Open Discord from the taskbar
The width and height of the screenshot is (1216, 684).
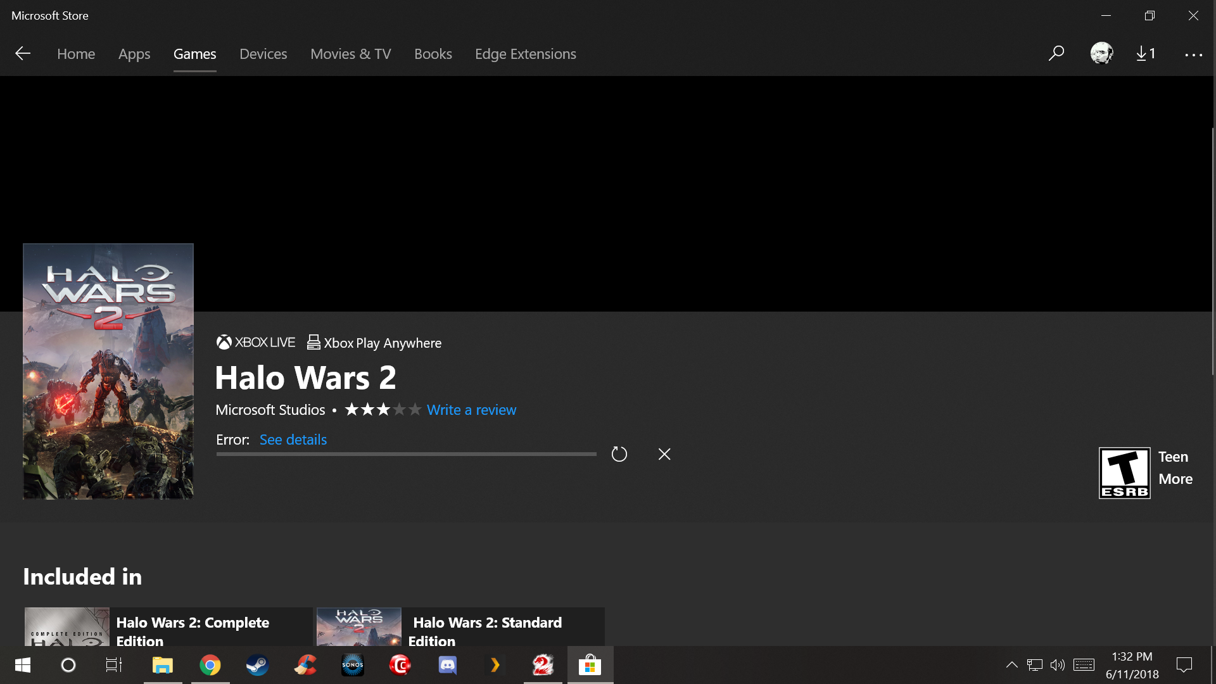pos(448,665)
